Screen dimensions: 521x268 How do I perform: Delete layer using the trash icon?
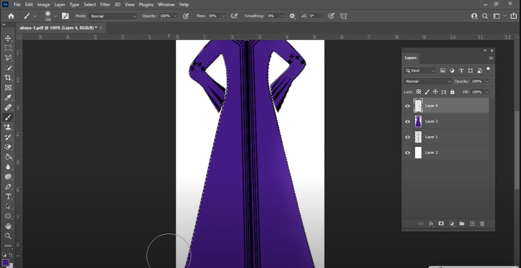pos(482,224)
